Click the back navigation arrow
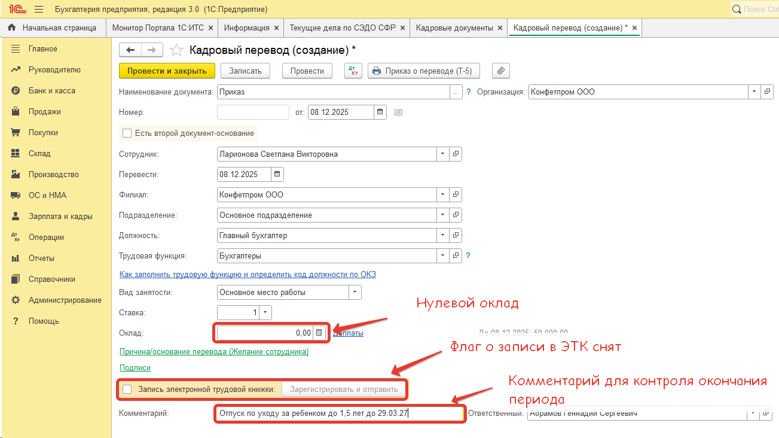Viewport: 779px width, 438px height. (130, 50)
